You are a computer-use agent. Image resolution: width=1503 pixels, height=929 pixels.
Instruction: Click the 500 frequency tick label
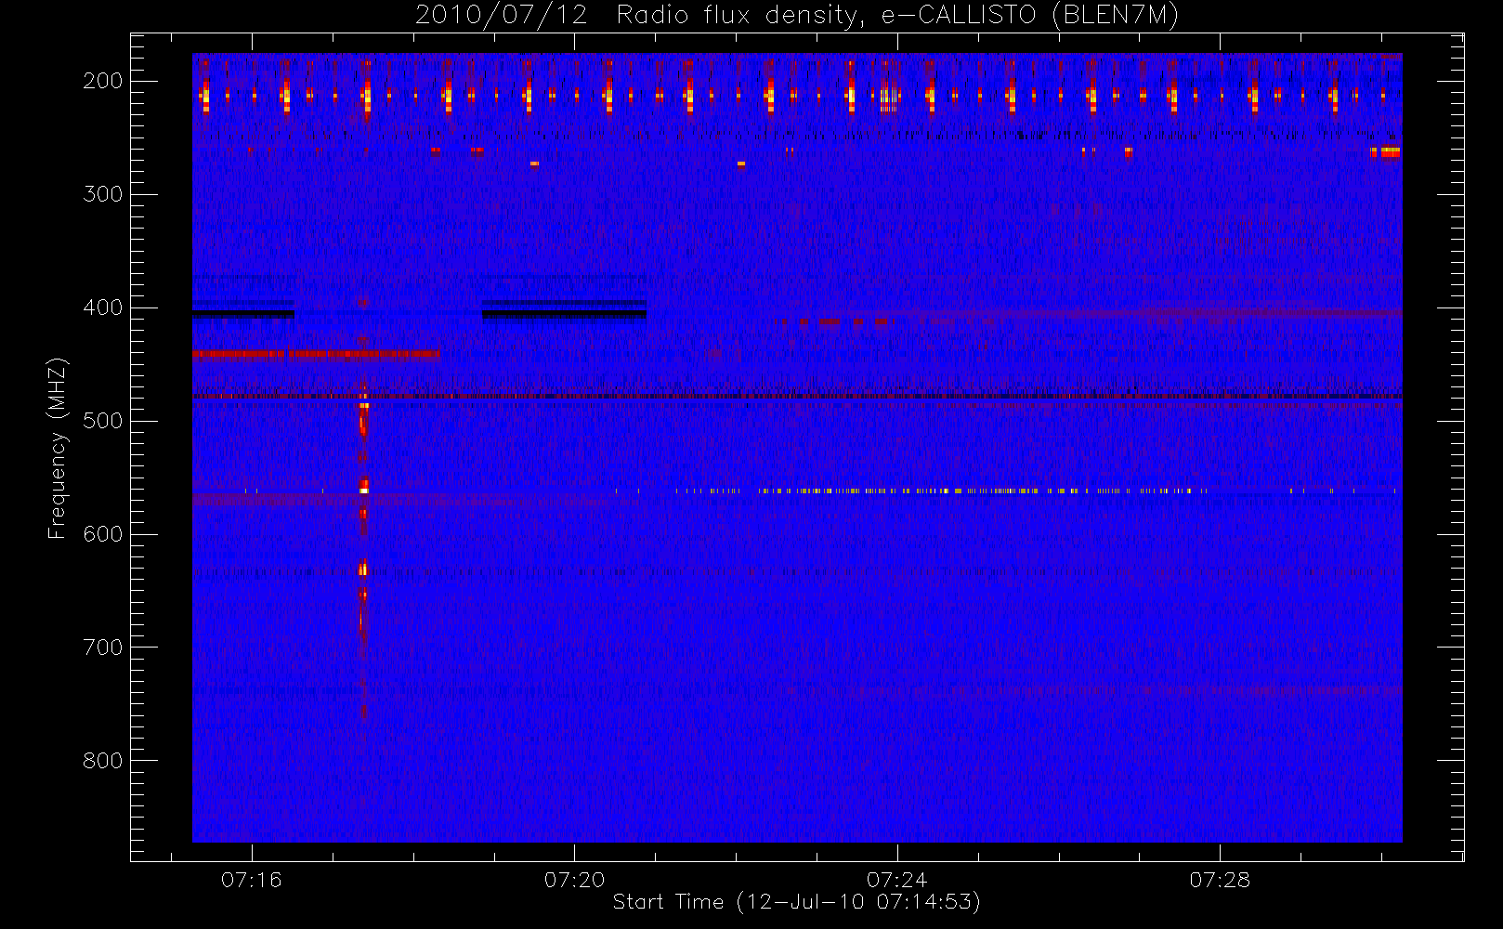click(103, 421)
